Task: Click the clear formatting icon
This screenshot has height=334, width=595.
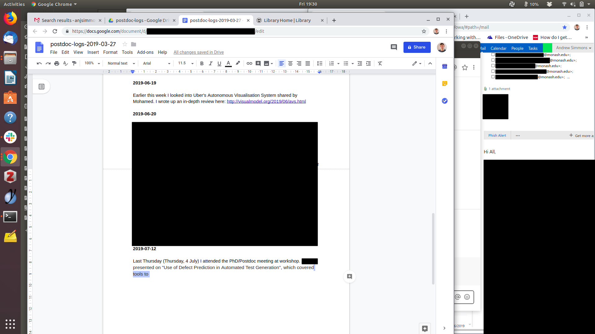Action: point(380,63)
